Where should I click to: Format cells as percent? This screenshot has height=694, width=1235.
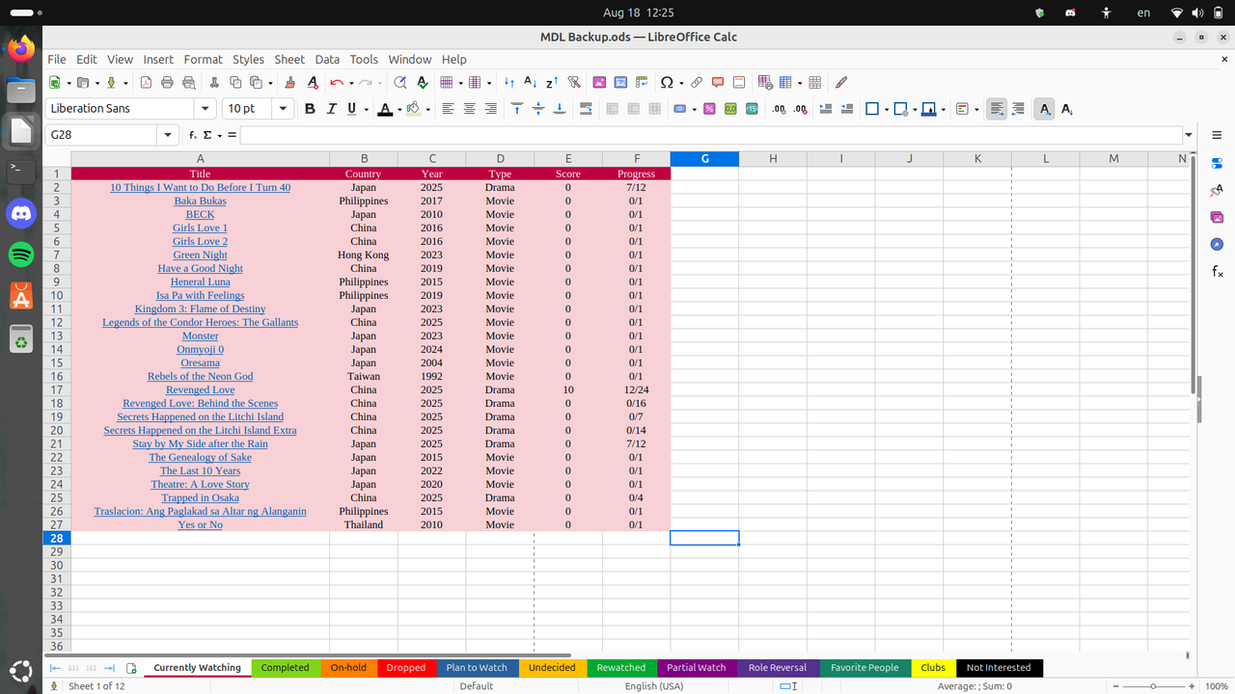click(x=709, y=109)
